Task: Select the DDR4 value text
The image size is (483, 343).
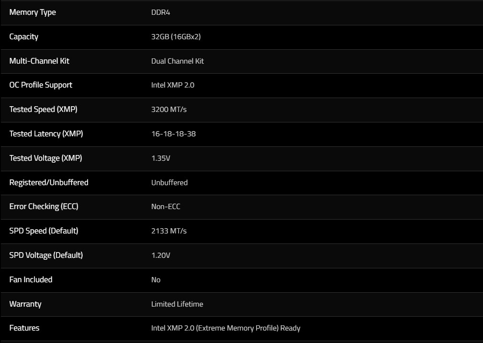Action: 160,12
